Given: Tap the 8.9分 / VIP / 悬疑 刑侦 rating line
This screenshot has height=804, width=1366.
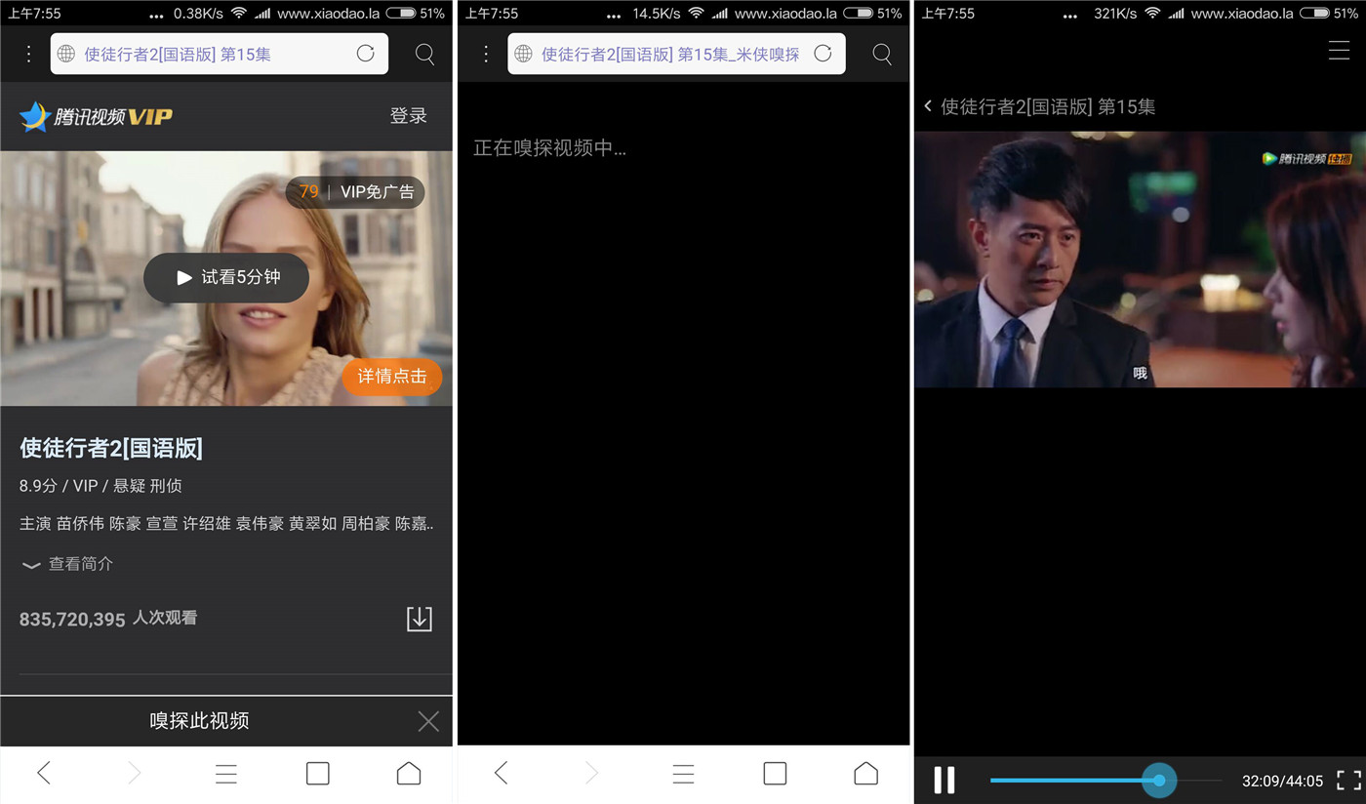Looking at the screenshot, I should 100,486.
